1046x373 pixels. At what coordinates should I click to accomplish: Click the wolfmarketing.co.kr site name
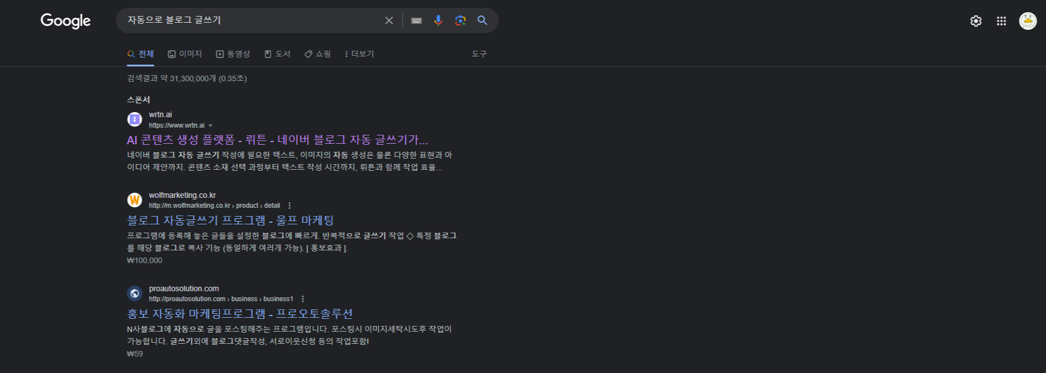pyautogui.click(x=182, y=195)
